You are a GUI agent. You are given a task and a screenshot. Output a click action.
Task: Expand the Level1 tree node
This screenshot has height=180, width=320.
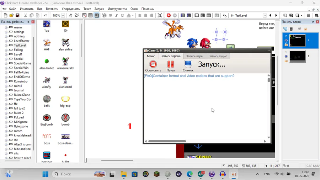(6, 54)
